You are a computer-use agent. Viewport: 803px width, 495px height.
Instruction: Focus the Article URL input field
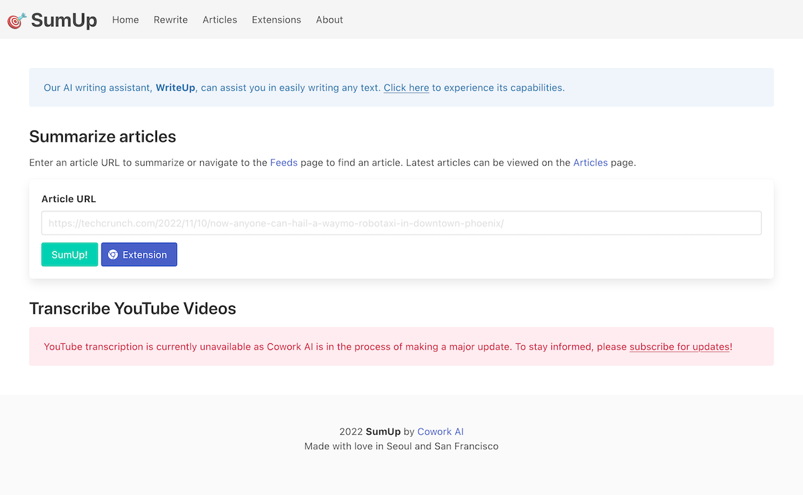[401, 223]
